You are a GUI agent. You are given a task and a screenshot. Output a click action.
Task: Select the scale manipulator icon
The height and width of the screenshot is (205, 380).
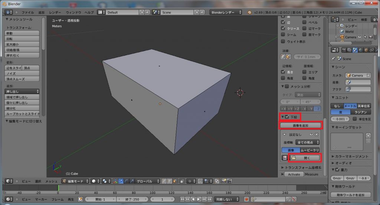click(x=132, y=181)
